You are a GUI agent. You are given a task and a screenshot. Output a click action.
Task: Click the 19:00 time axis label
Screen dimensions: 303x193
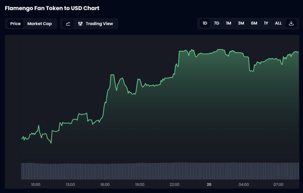[x=140, y=184]
